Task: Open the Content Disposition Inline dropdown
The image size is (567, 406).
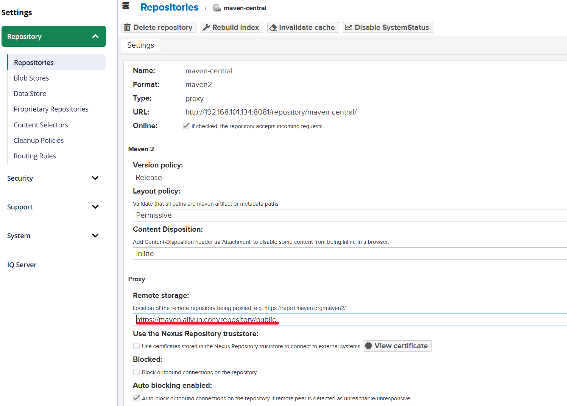Action: pos(350,253)
